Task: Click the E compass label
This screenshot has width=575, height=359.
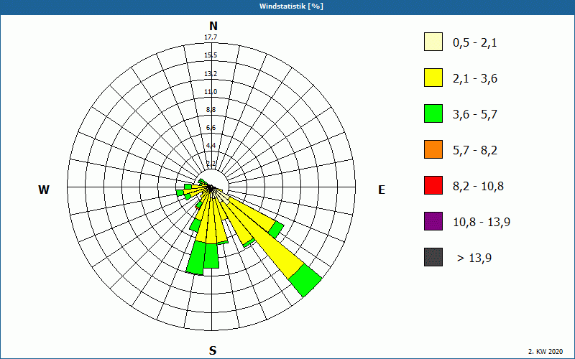Action: point(382,190)
